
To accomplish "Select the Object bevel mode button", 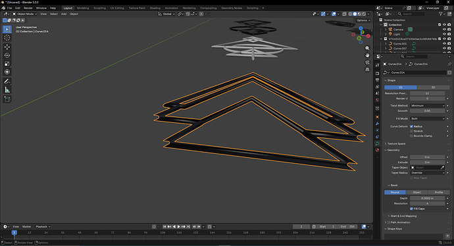I will [x=416, y=193].
